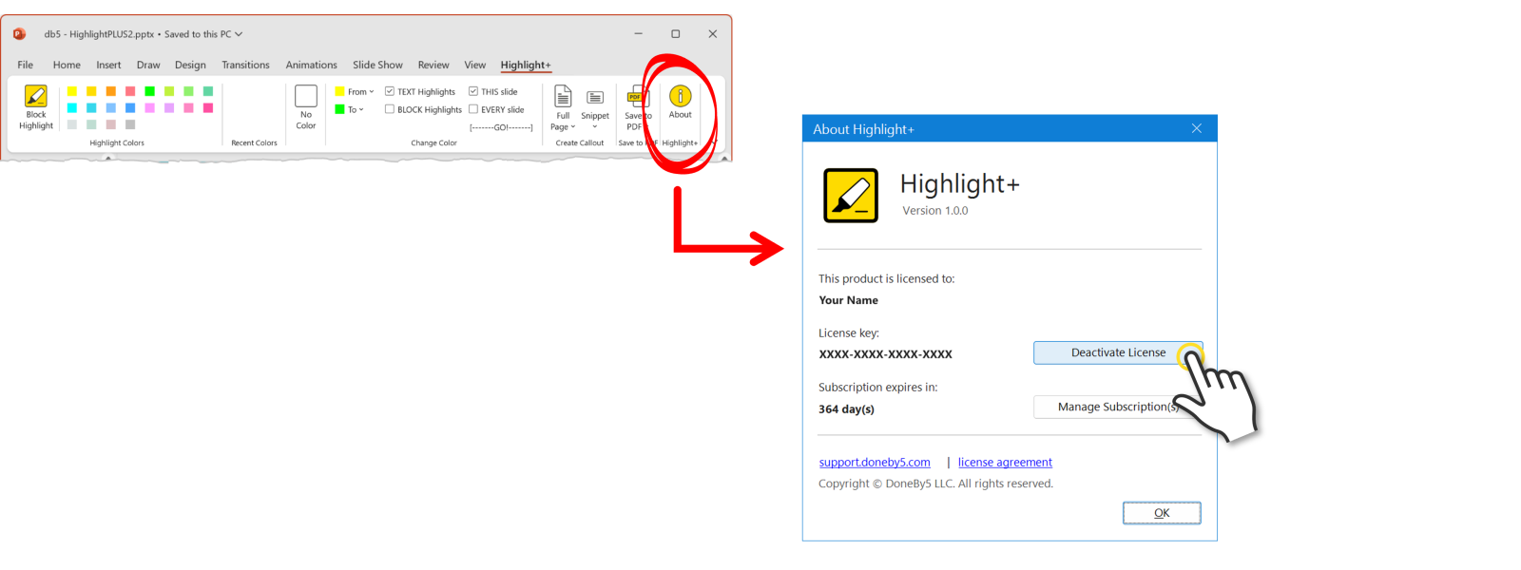This screenshot has height=570, width=1521.
Task: Close the About Highlight+ dialog with X
Action: point(1197,128)
